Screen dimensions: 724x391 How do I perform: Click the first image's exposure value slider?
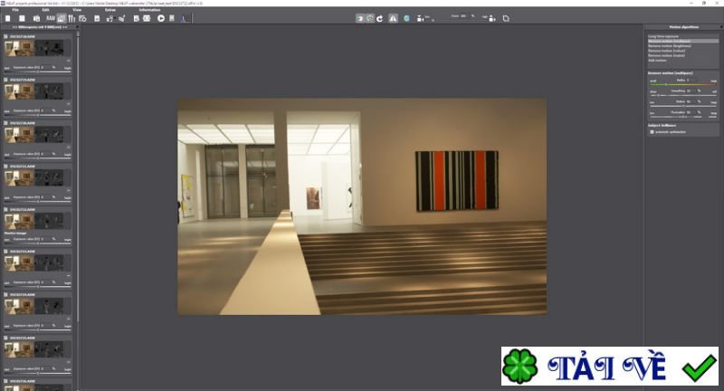point(37,72)
